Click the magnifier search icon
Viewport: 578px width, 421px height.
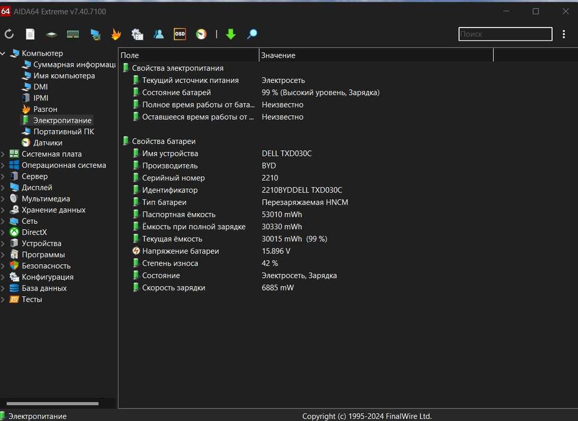tap(252, 34)
